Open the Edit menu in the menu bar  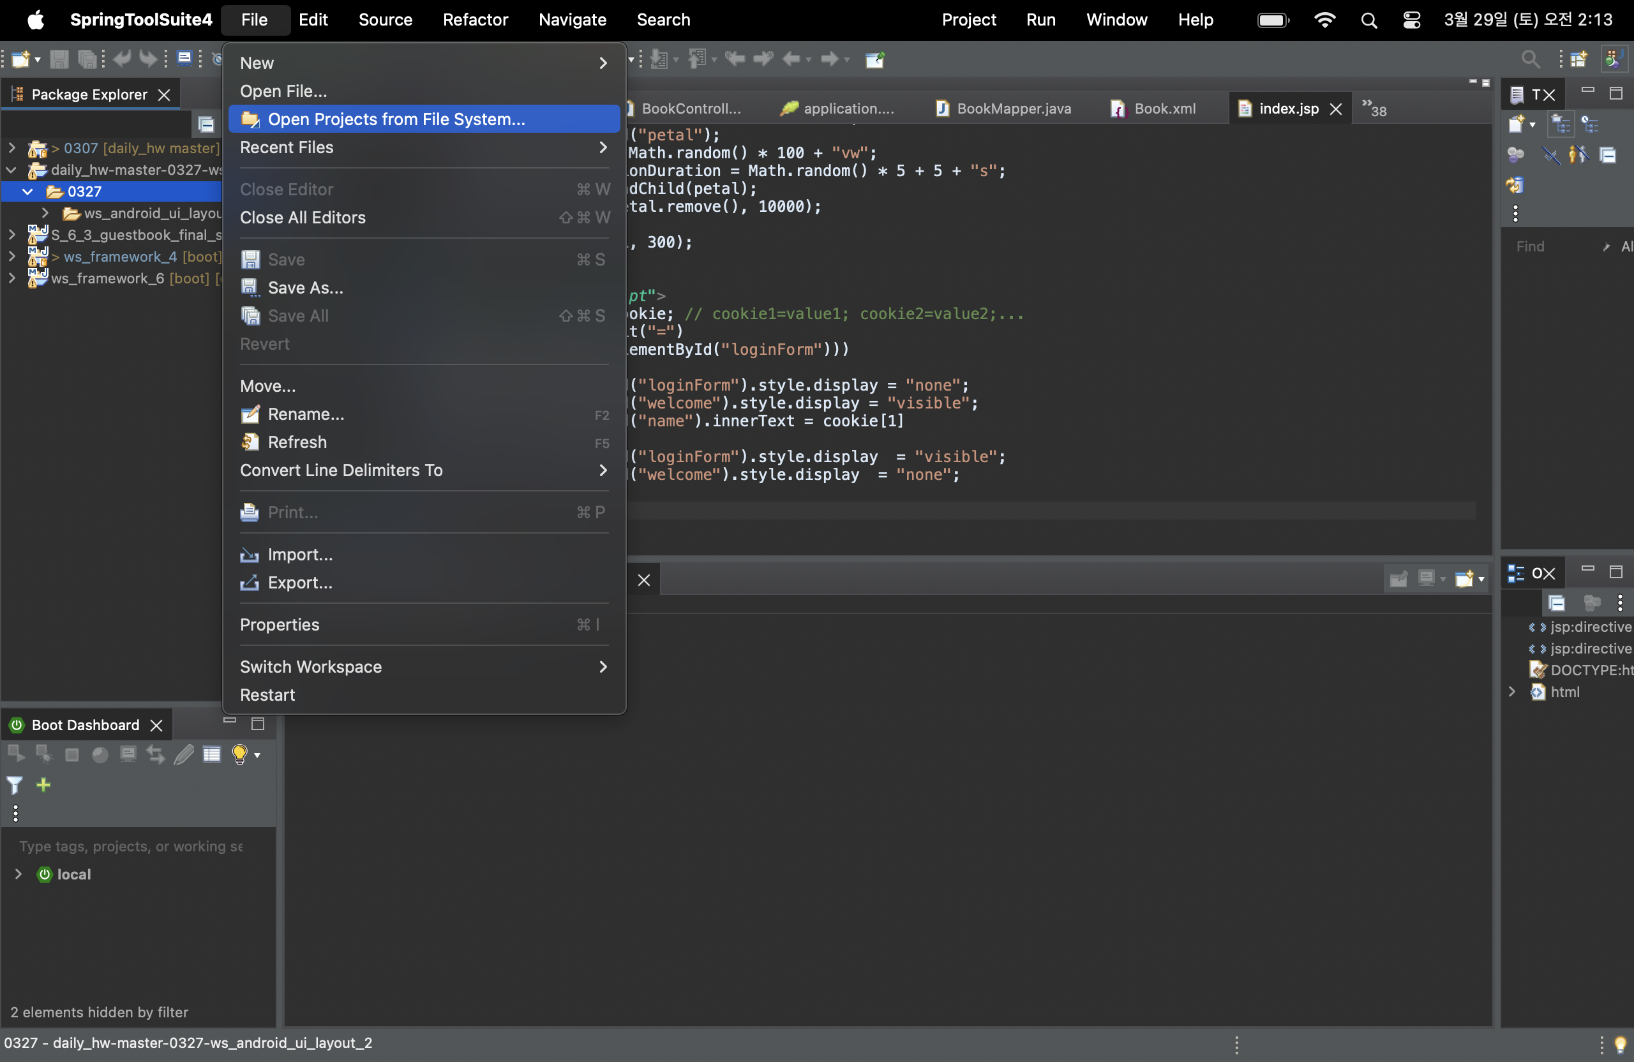tap(313, 20)
